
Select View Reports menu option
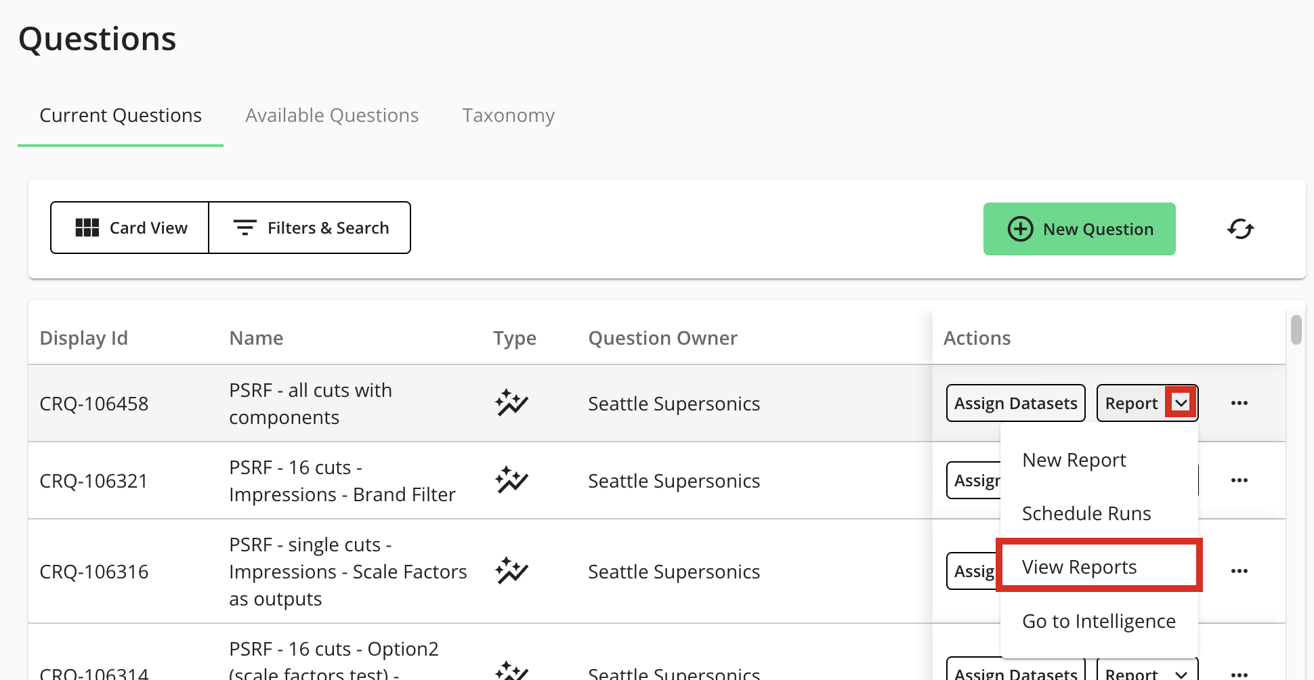pyautogui.click(x=1079, y=567)
